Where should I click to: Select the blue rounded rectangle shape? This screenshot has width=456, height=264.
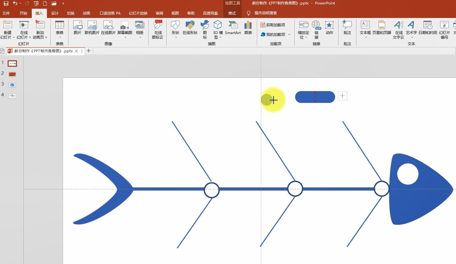(315, 97)
